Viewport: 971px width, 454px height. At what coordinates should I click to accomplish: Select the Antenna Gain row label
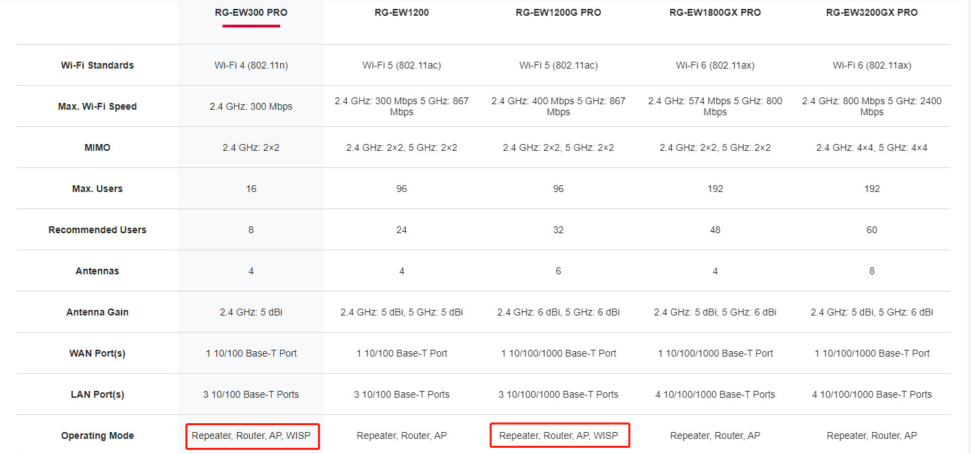(98, 312)
